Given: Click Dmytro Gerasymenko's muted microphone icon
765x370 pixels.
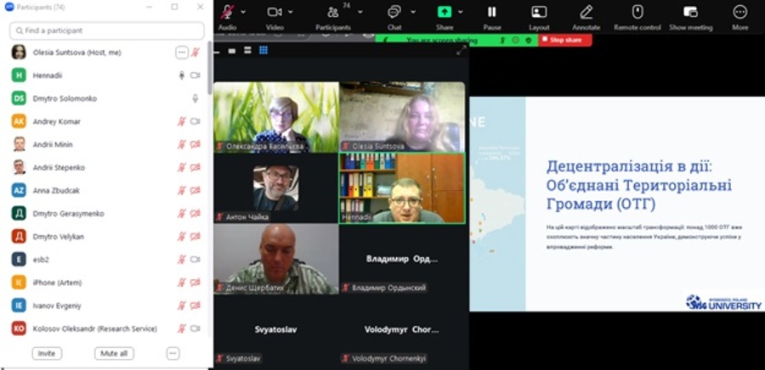Looking at the screenshot, I should 182,213.
